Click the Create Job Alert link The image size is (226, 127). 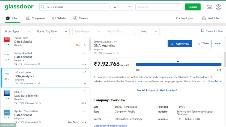[214, 31]
